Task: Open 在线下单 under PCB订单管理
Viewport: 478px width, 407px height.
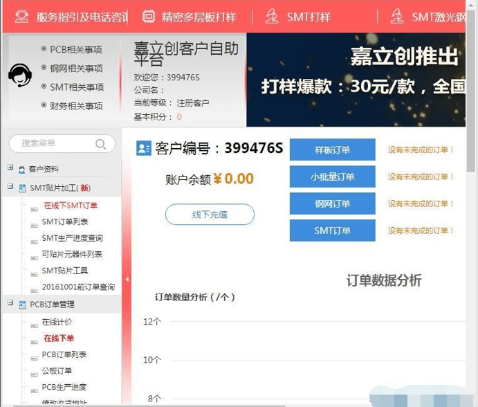Action: pyautogui.click(x=59, y=338)
